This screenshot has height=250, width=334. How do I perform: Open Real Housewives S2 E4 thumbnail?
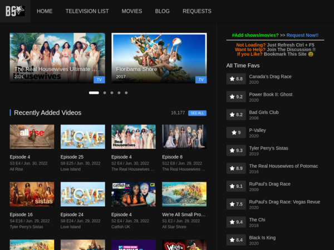(134, 137)
